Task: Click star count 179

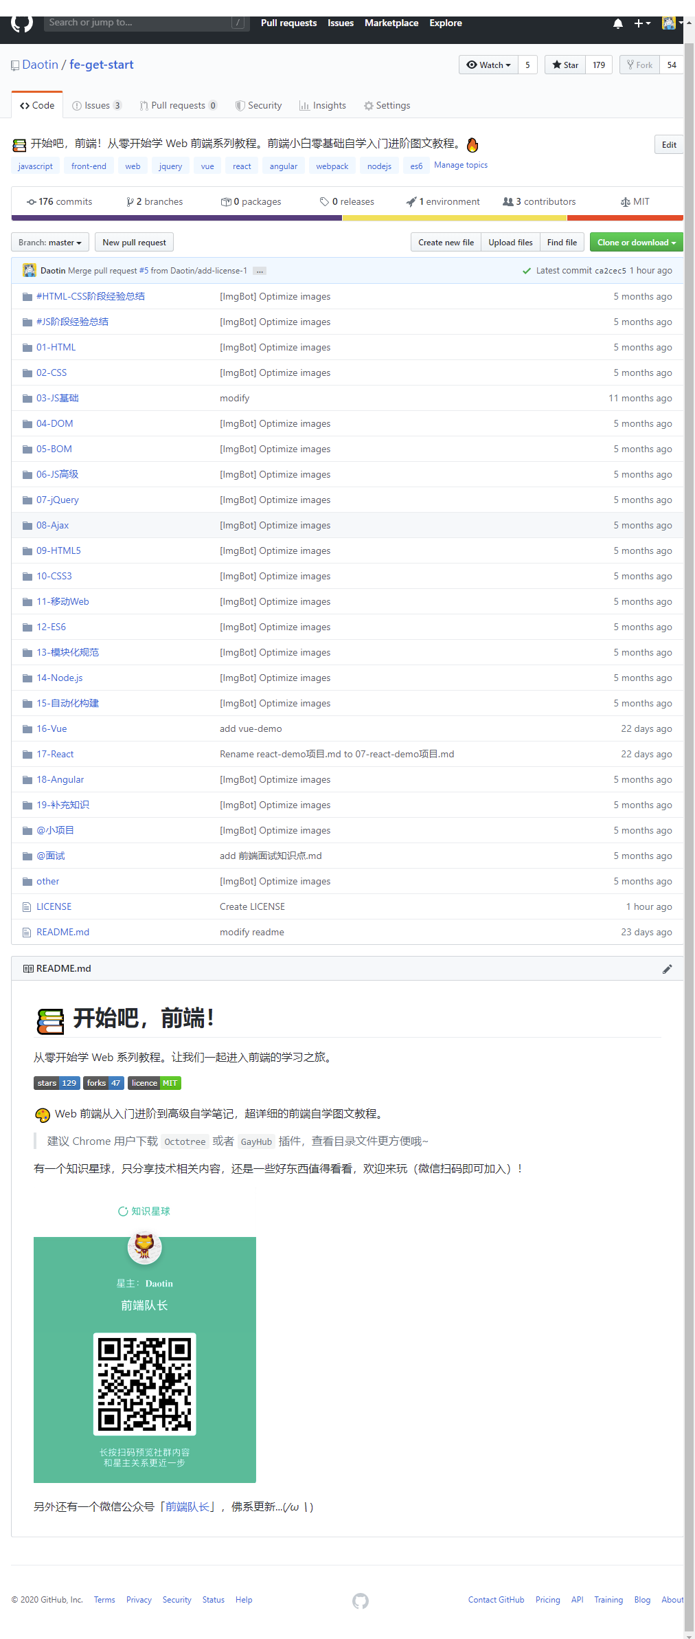Action: click(599, 65)
